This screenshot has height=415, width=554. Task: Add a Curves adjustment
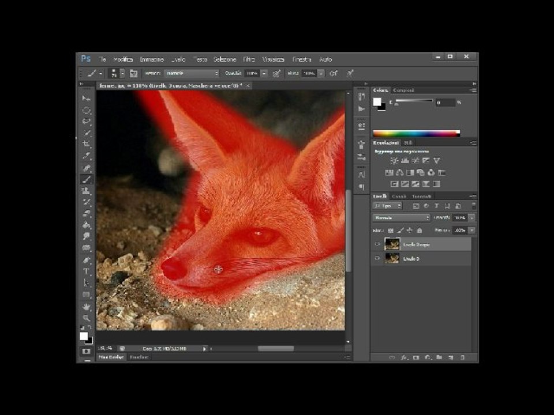(415, 161)
